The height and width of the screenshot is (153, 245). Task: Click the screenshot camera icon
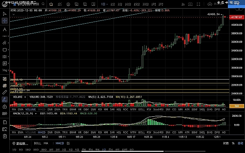pyautogui.click(x=190, y=4)
